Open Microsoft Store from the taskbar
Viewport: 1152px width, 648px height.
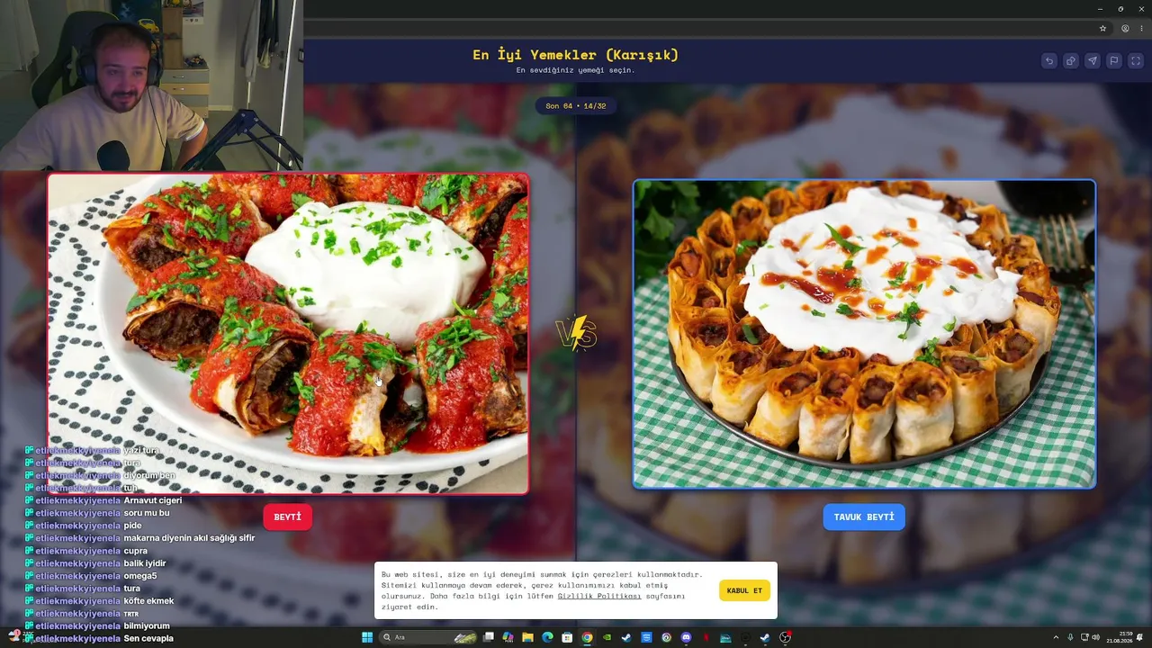(567, 637)
